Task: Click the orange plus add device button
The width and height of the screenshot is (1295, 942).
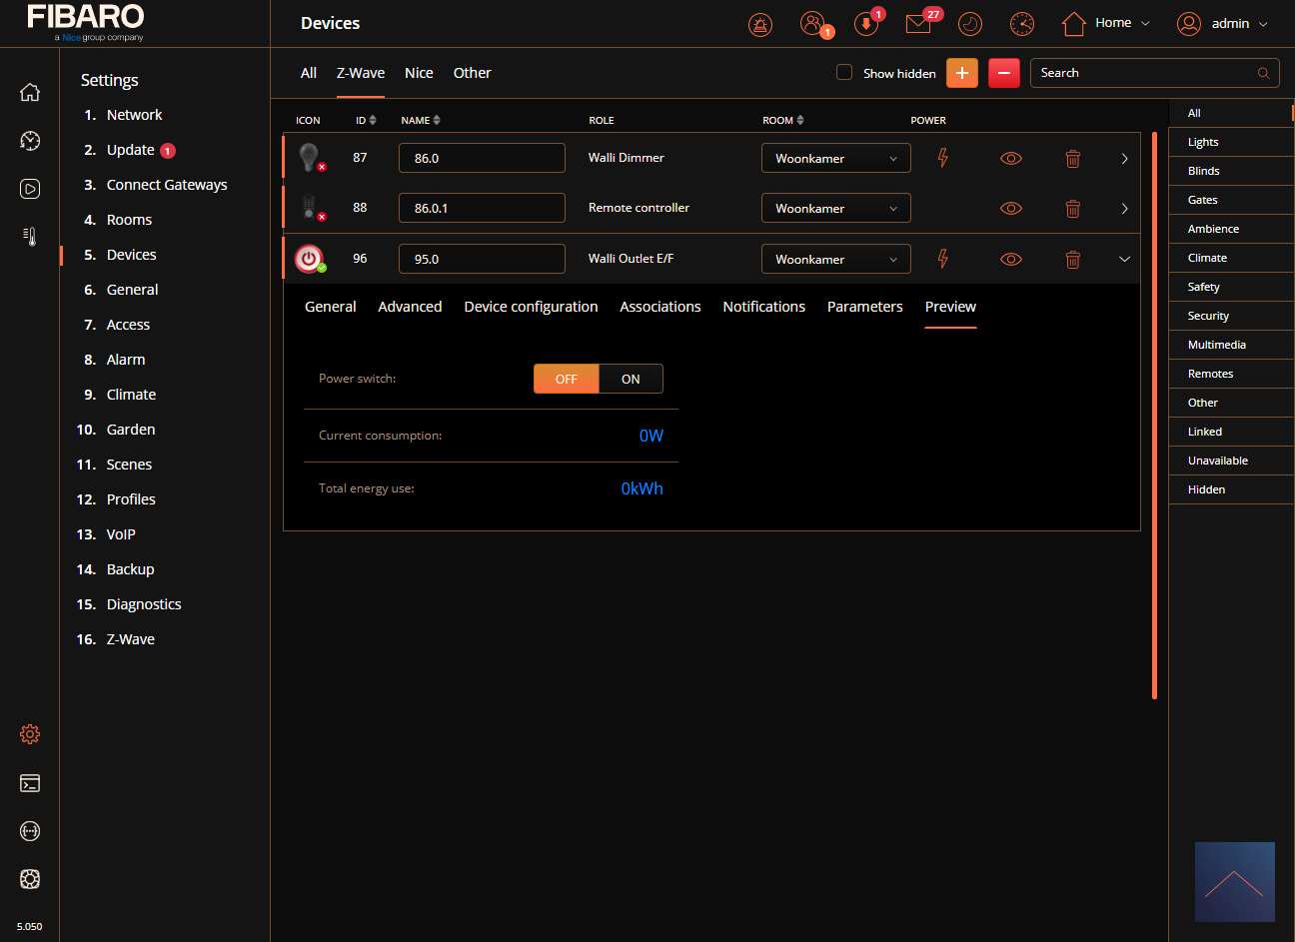Action: click(961, 73)
